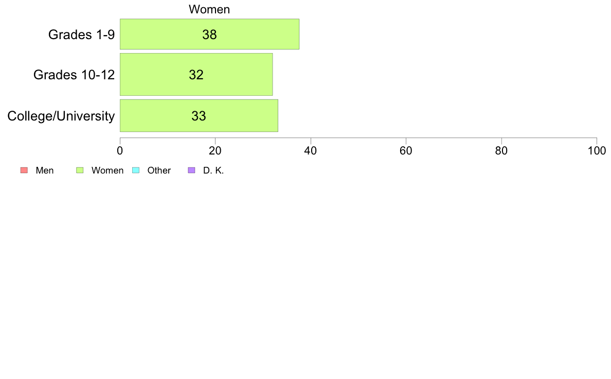Viewport: 611px width, 379px height.
Task: Click the College/University axis label
Action: (x=61, y=116)
